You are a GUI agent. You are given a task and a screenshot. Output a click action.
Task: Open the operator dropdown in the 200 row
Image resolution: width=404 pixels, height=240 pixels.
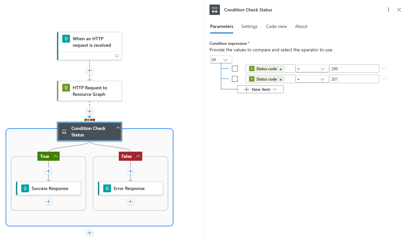point(312,69)
